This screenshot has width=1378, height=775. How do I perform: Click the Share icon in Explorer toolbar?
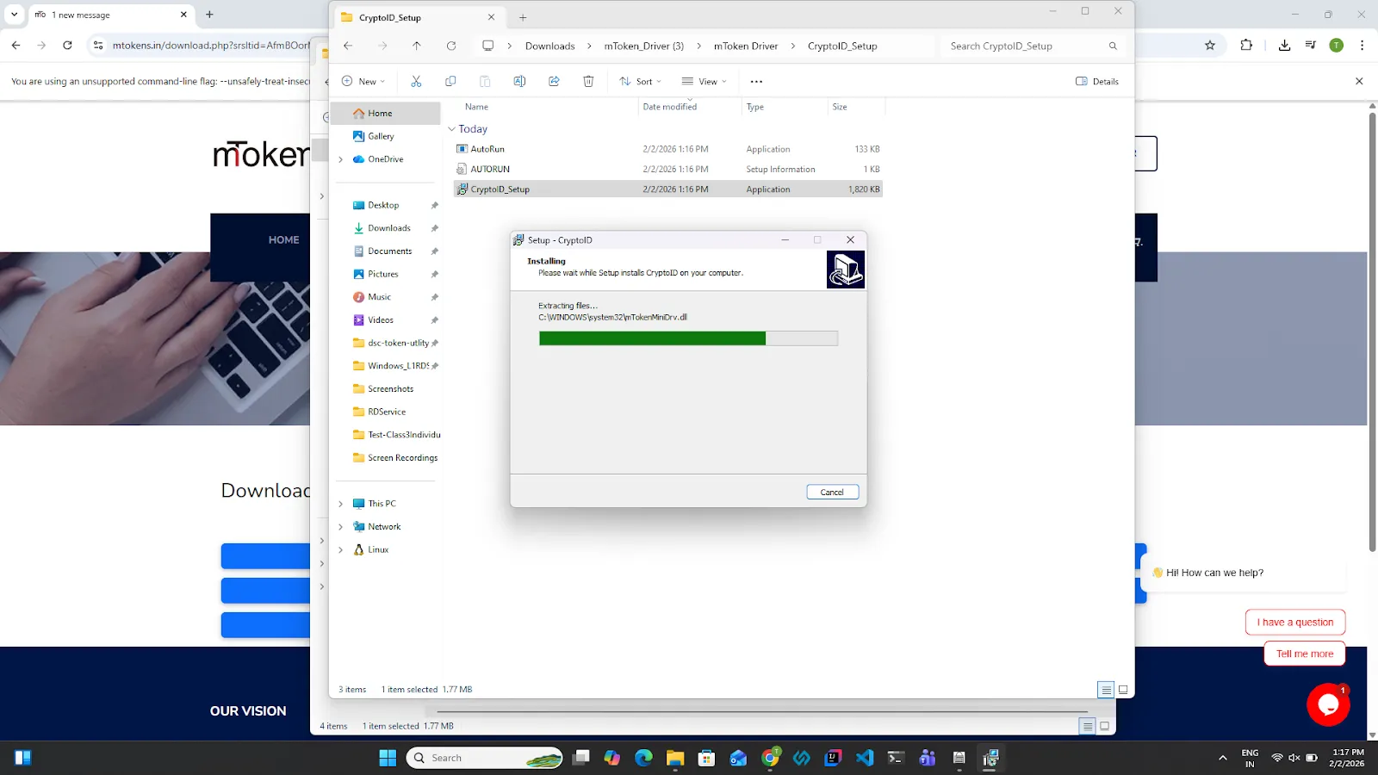click(x=554, y=81)
